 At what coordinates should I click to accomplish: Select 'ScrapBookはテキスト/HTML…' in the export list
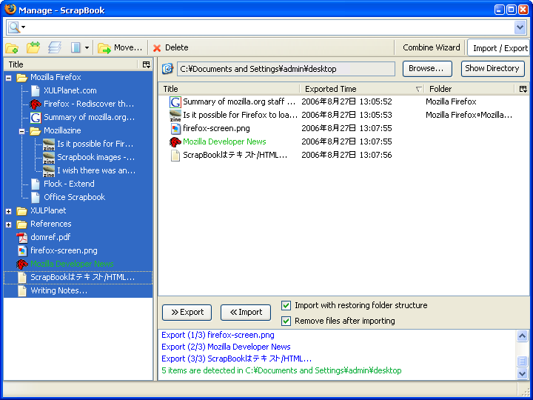235,155
